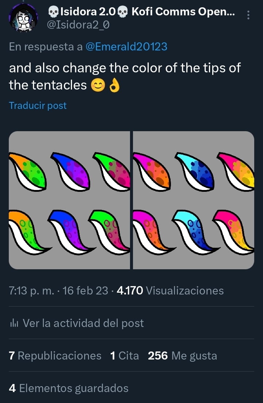Tap the post activity bar-chart icon
This screenshot has height=403, width=263.
tap(14, 323)
